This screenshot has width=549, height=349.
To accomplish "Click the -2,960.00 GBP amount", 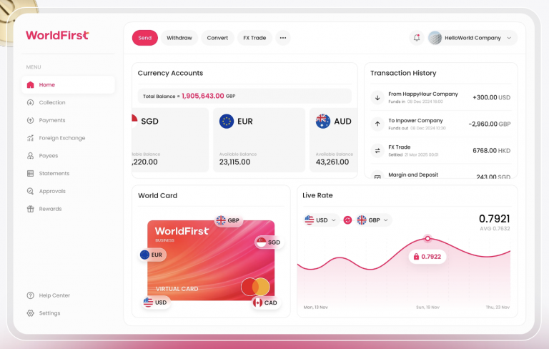I will (490, 124).
